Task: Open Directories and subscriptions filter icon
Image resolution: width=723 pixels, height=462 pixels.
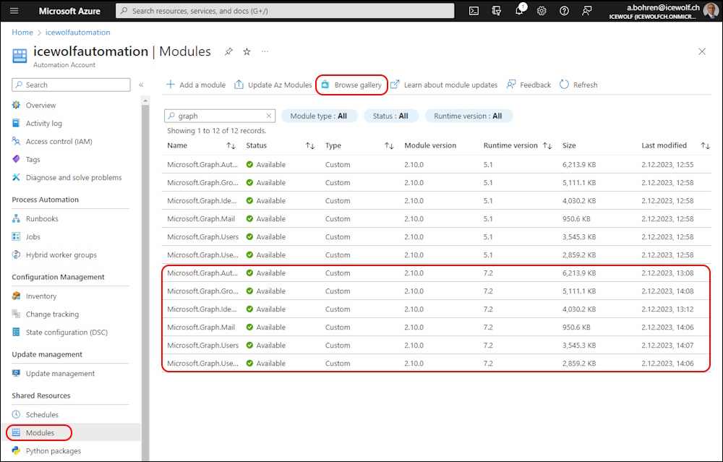Action: 496,11
